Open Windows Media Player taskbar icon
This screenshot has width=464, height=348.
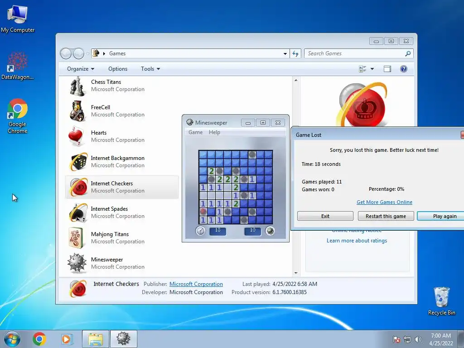pos(66,339)
